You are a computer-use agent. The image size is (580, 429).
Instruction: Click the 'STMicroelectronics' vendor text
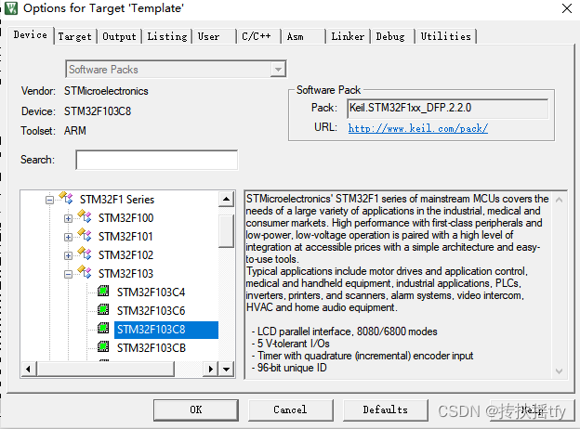pyautogui.click(x=106, y=91)
